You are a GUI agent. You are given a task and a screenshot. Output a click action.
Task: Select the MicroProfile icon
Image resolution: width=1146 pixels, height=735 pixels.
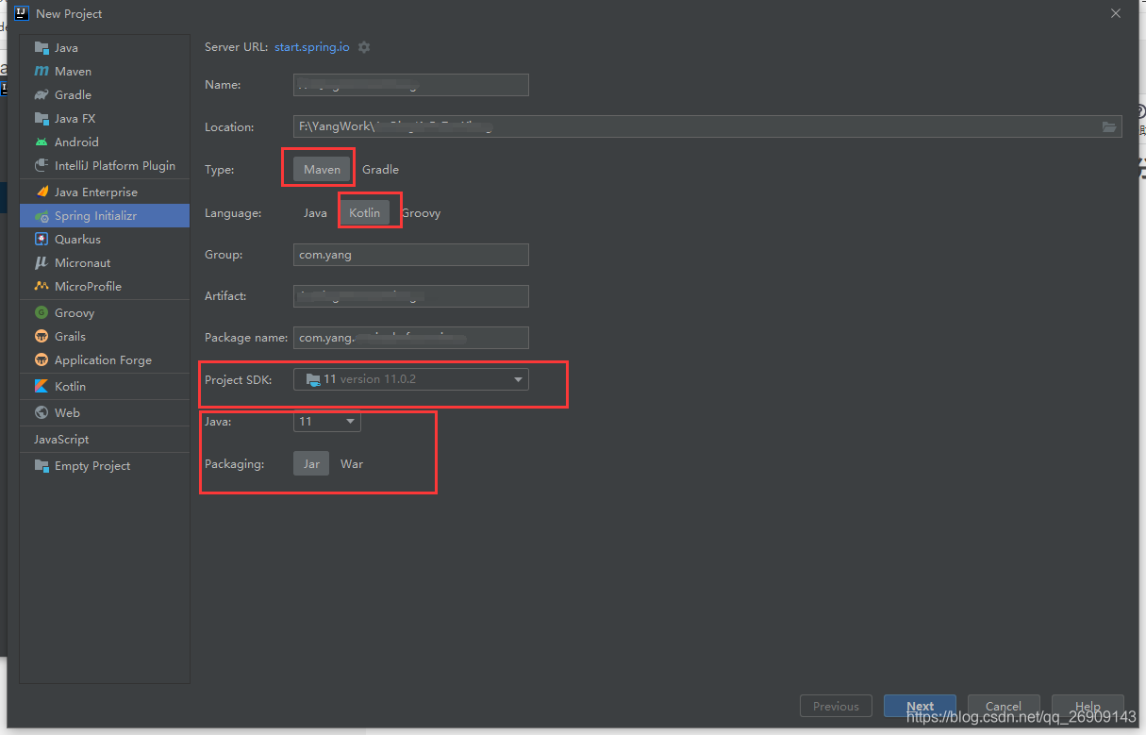[42, 286]
